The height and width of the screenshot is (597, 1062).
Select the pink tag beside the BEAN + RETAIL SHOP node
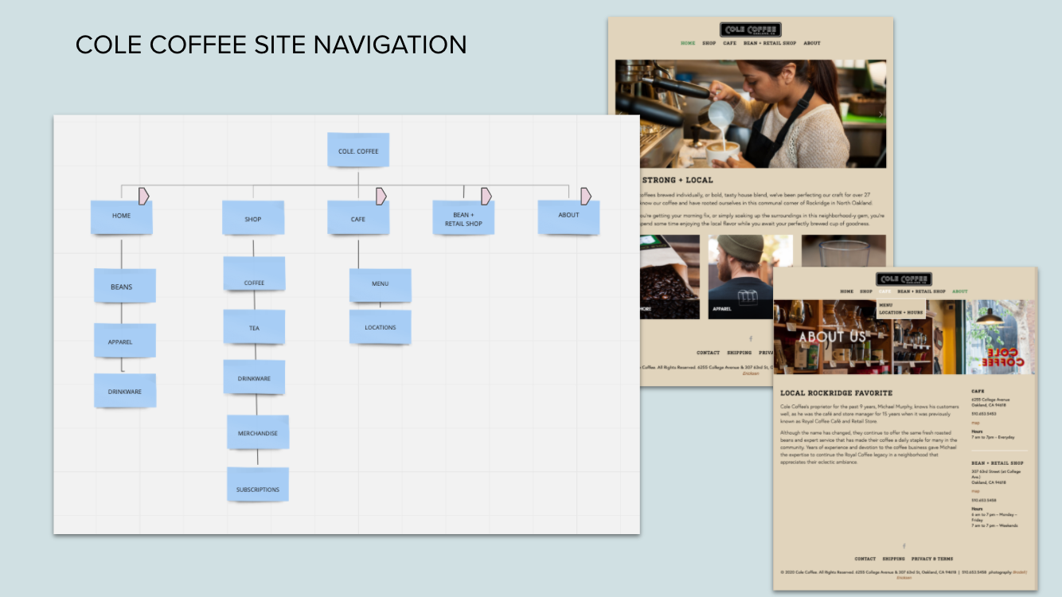coord(486,196)
